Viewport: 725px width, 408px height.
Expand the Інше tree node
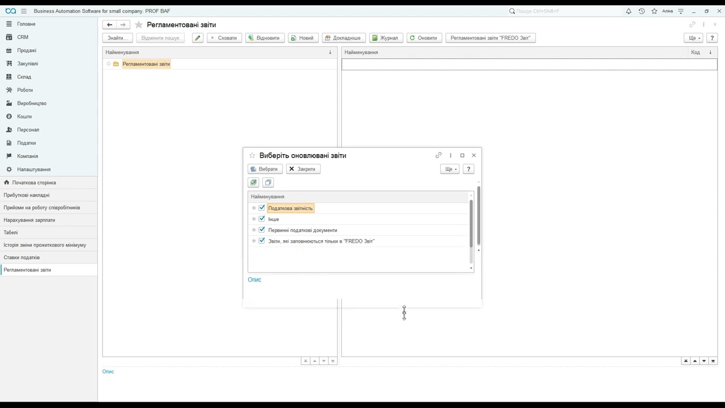pyautogui.click(x=254, y=219)
